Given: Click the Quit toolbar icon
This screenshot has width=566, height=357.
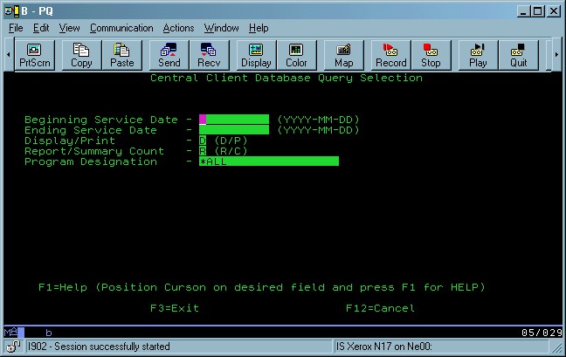Looking at the screenshot, I should (x=519, y=54).
